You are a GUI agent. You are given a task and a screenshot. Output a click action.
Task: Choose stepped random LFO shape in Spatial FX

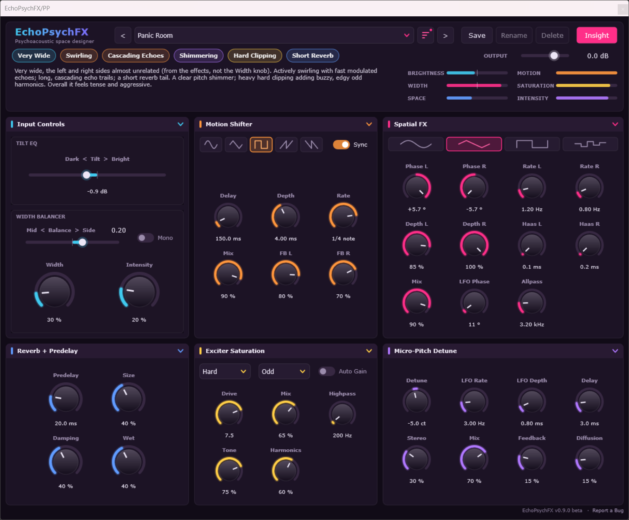[x=590, y=144]
